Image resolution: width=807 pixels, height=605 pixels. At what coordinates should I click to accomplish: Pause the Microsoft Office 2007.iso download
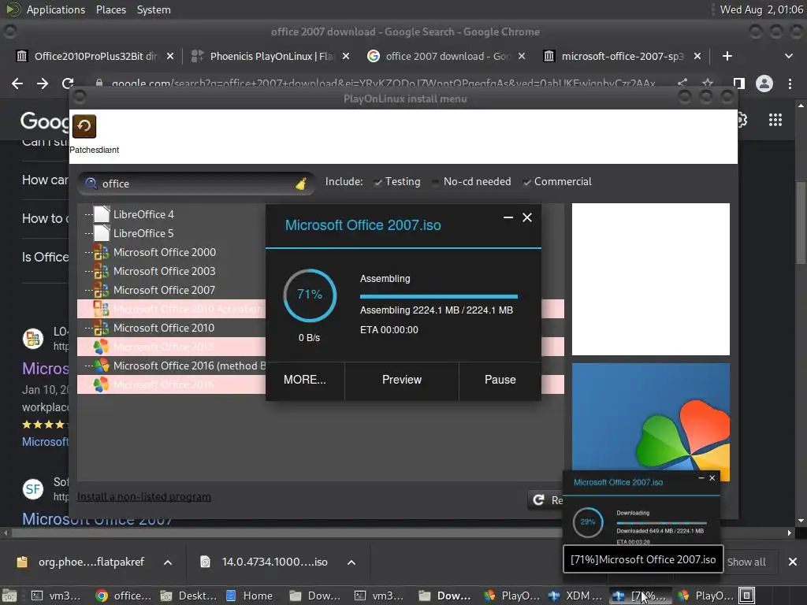(500, 380)
